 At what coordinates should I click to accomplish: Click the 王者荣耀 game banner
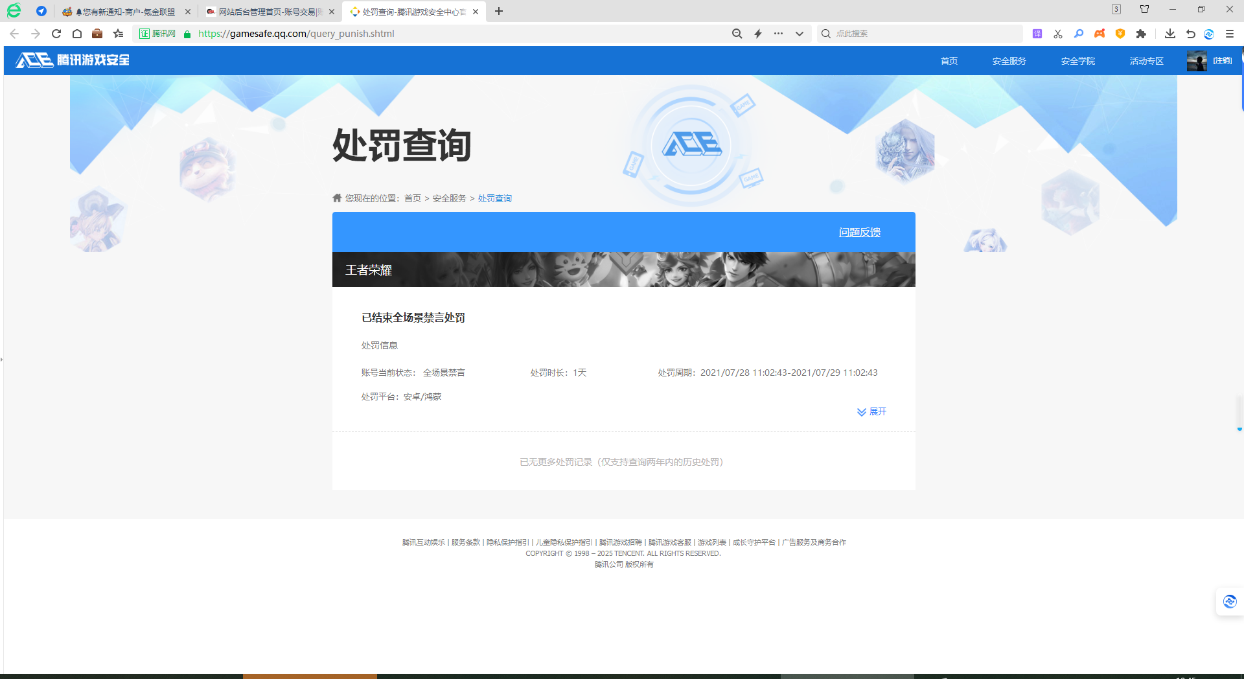click(x=624, y=270)
